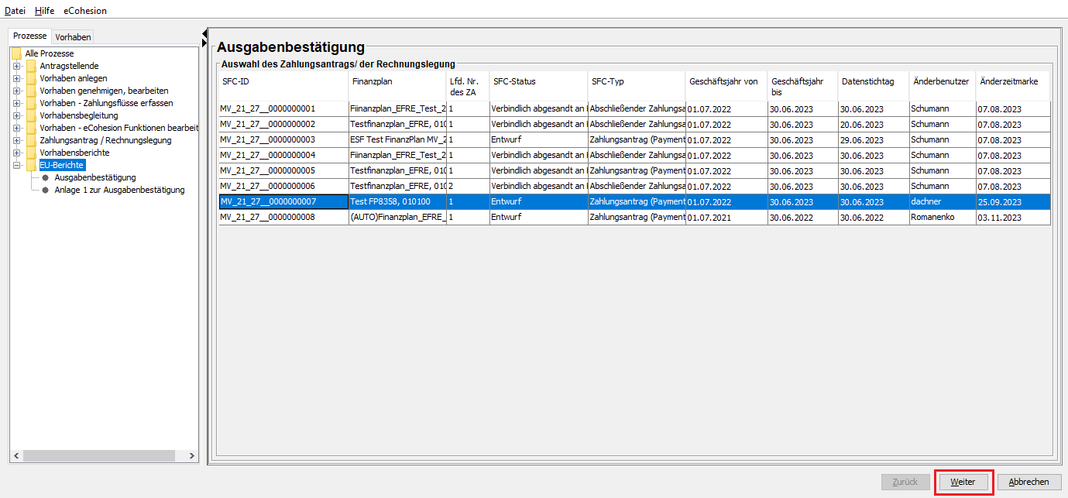The image size is (1068, 498).
Task: Open Anlage 1 zur Ausgabenbestätigung process
Action: pyautogui.click(x=119, y=190)
